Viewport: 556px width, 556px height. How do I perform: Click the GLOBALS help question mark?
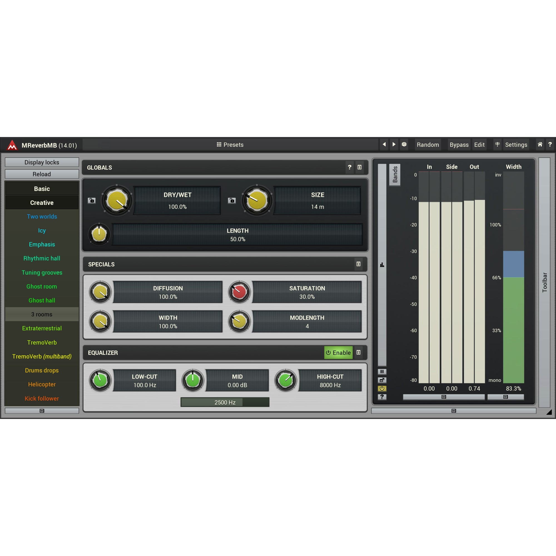click(349, 167)
